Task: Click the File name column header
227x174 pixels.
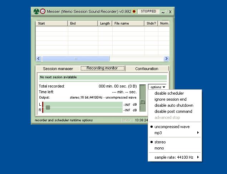Action: [128, 23]
